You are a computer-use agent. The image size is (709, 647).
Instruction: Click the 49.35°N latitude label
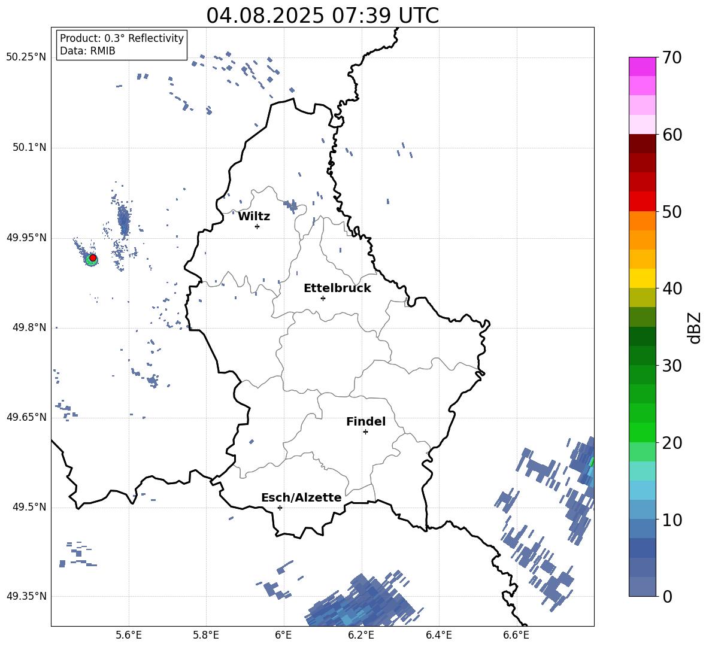(26, 596)
